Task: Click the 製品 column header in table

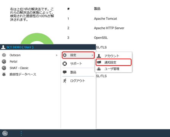Action: point(97,9)
